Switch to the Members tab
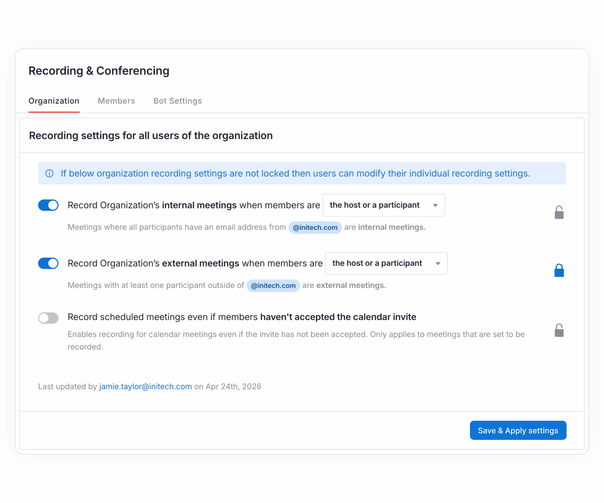 coord(116,101)
